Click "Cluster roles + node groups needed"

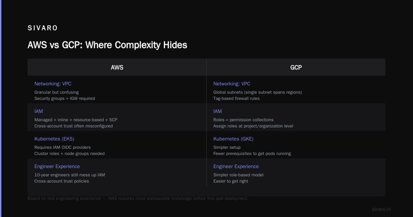pos(70,154)
